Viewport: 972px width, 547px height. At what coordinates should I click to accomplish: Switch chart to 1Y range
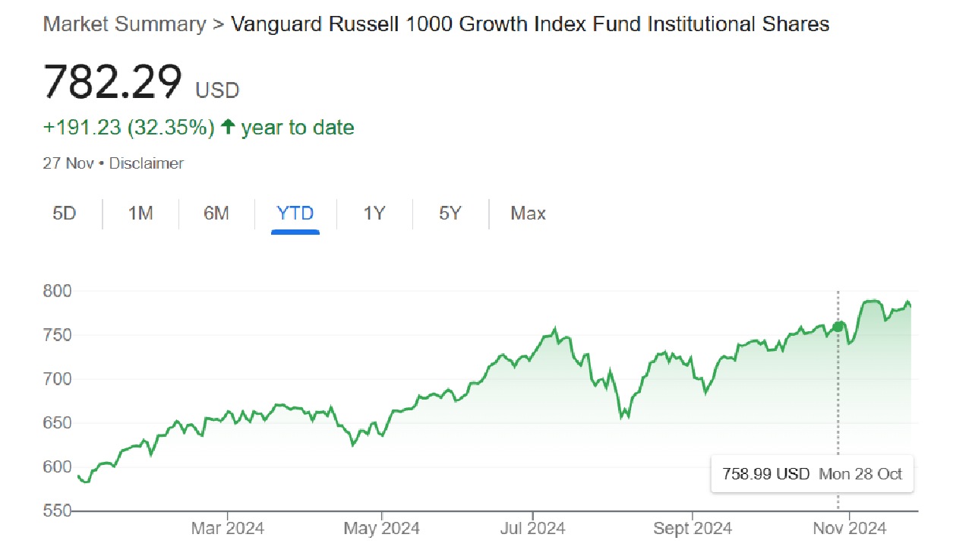tap(374, 213)
